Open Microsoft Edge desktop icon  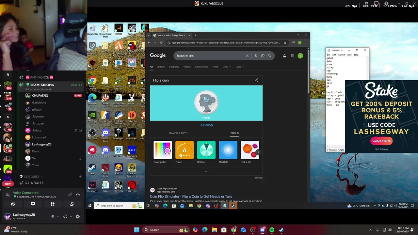[x=92, y=100]
